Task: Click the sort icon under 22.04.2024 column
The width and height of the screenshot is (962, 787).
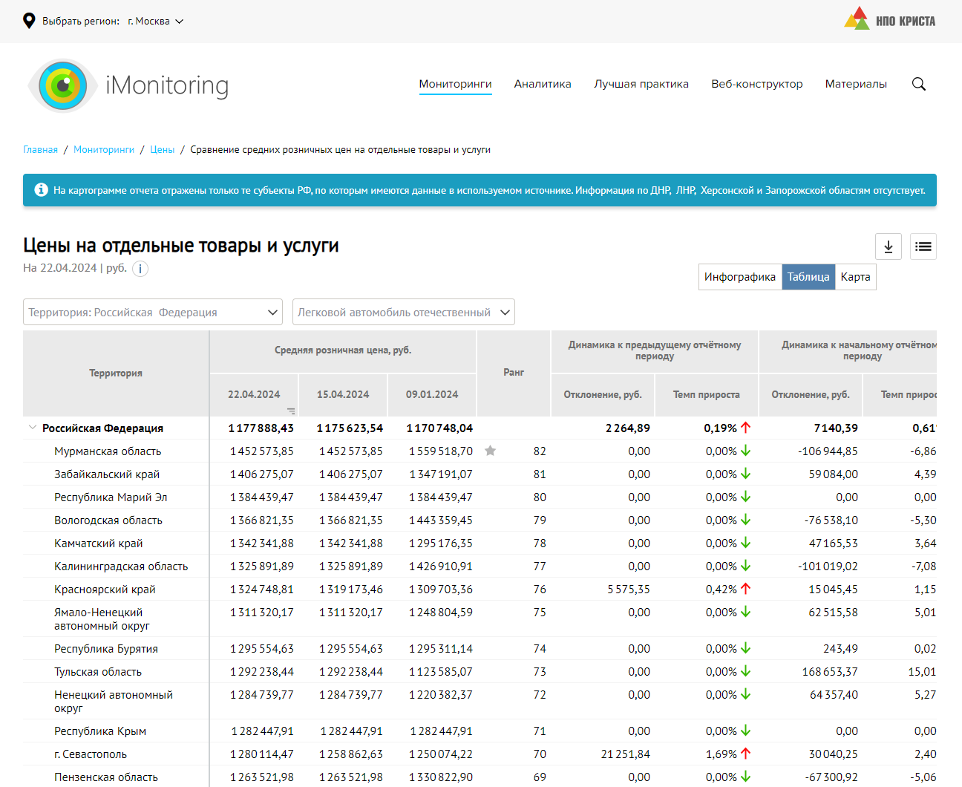Action: pyautogui.click(x=291, y=411)
